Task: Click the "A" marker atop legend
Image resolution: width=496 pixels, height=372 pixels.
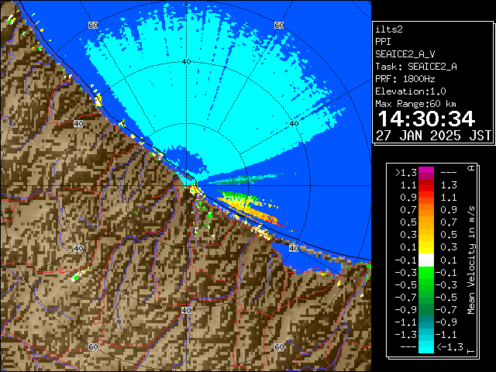Action: 471,168
